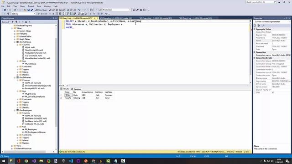Click the File Explorer taskbar icon
Viewport: 292px width, 164px height.
(x=41, y=161)
